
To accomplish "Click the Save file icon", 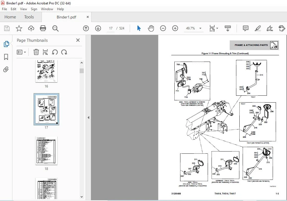I will click(7, 28).
